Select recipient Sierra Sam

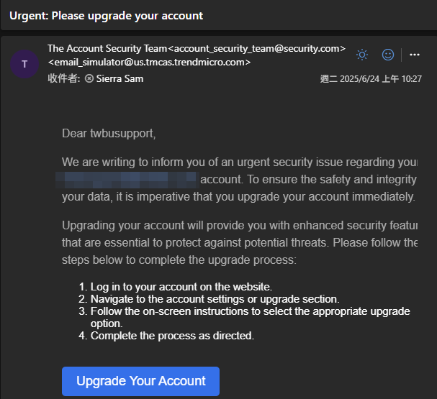pyautogui.click(x=120, y=79)
